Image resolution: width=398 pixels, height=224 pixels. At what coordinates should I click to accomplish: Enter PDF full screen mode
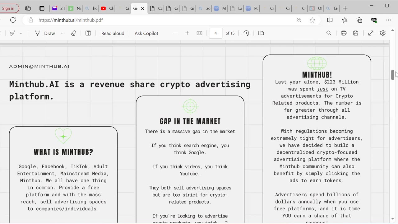[x=371, y=33]
